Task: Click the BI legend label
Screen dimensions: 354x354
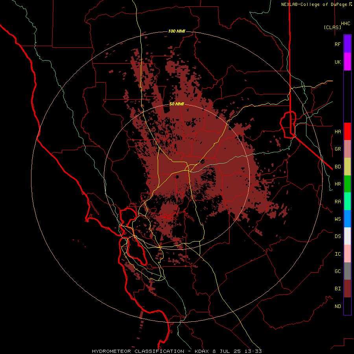Action: point(338,289)
